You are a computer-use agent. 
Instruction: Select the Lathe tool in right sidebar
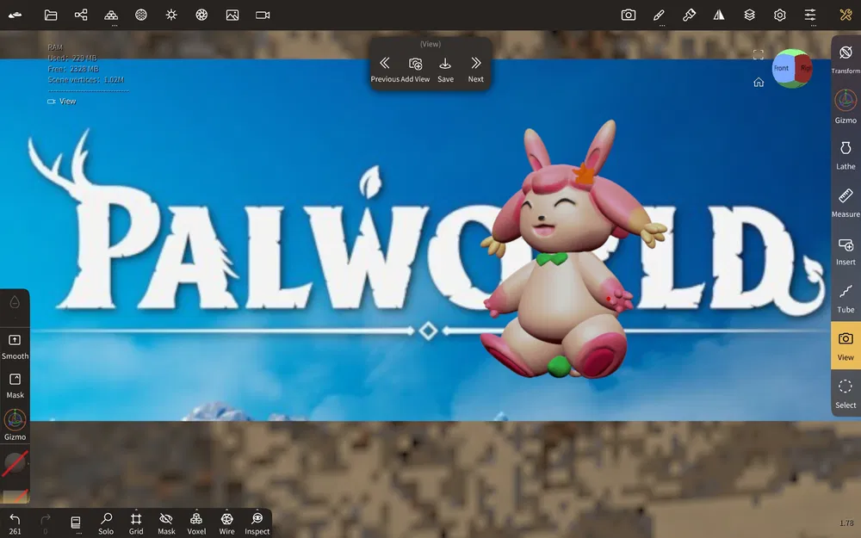click(x=845, y=156)
